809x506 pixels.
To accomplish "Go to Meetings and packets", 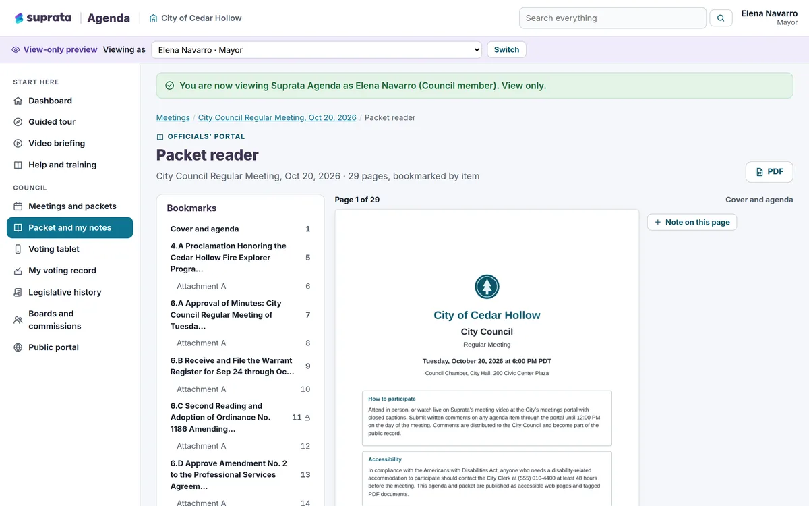I will click(x=70, y=206).
